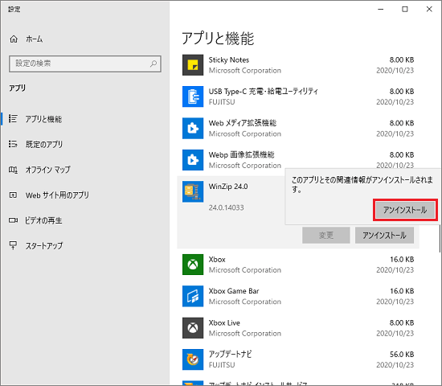
Task: Open the Web サイト用のアプリ page
Action: pos(57,195)
